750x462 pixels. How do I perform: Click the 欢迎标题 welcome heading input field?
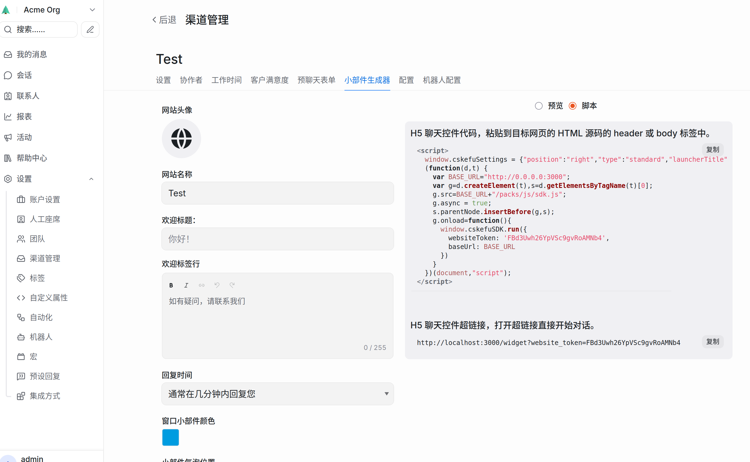click(x=277, y=239)
